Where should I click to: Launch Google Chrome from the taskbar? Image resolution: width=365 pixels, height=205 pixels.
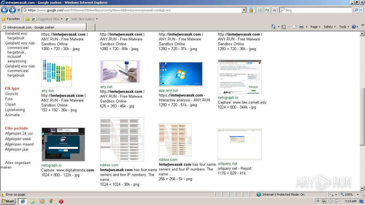coord(52,201)
